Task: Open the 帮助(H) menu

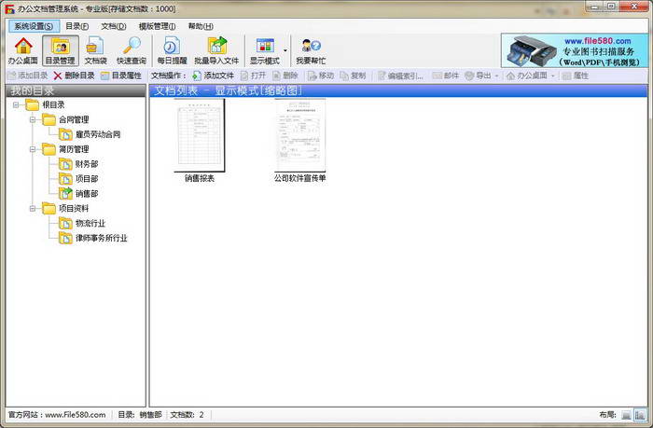Action: click(x=201, y=26)
